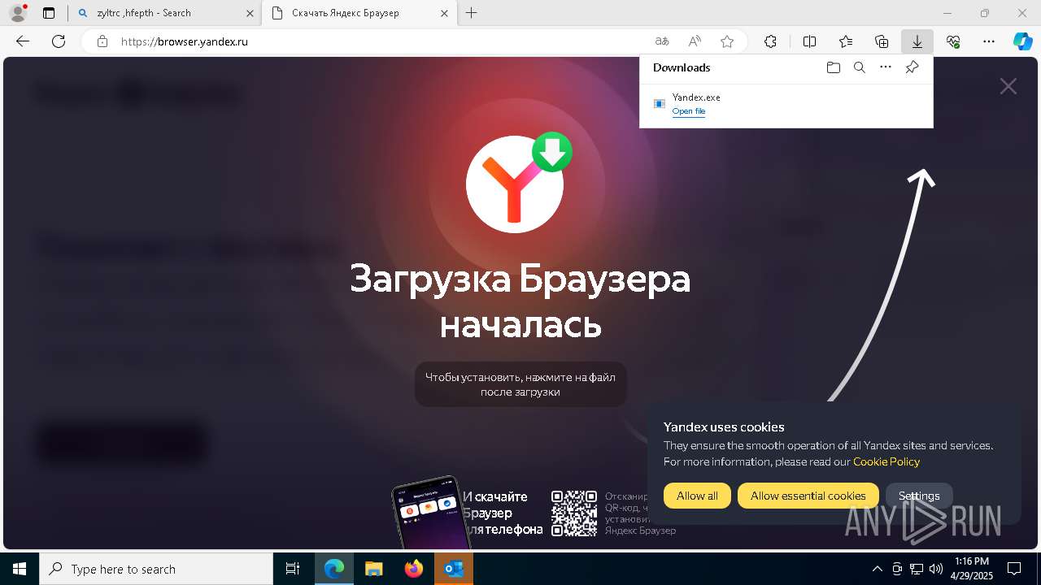Open more options in Downloads panel
1041x585 pixels.
(886, 67)
